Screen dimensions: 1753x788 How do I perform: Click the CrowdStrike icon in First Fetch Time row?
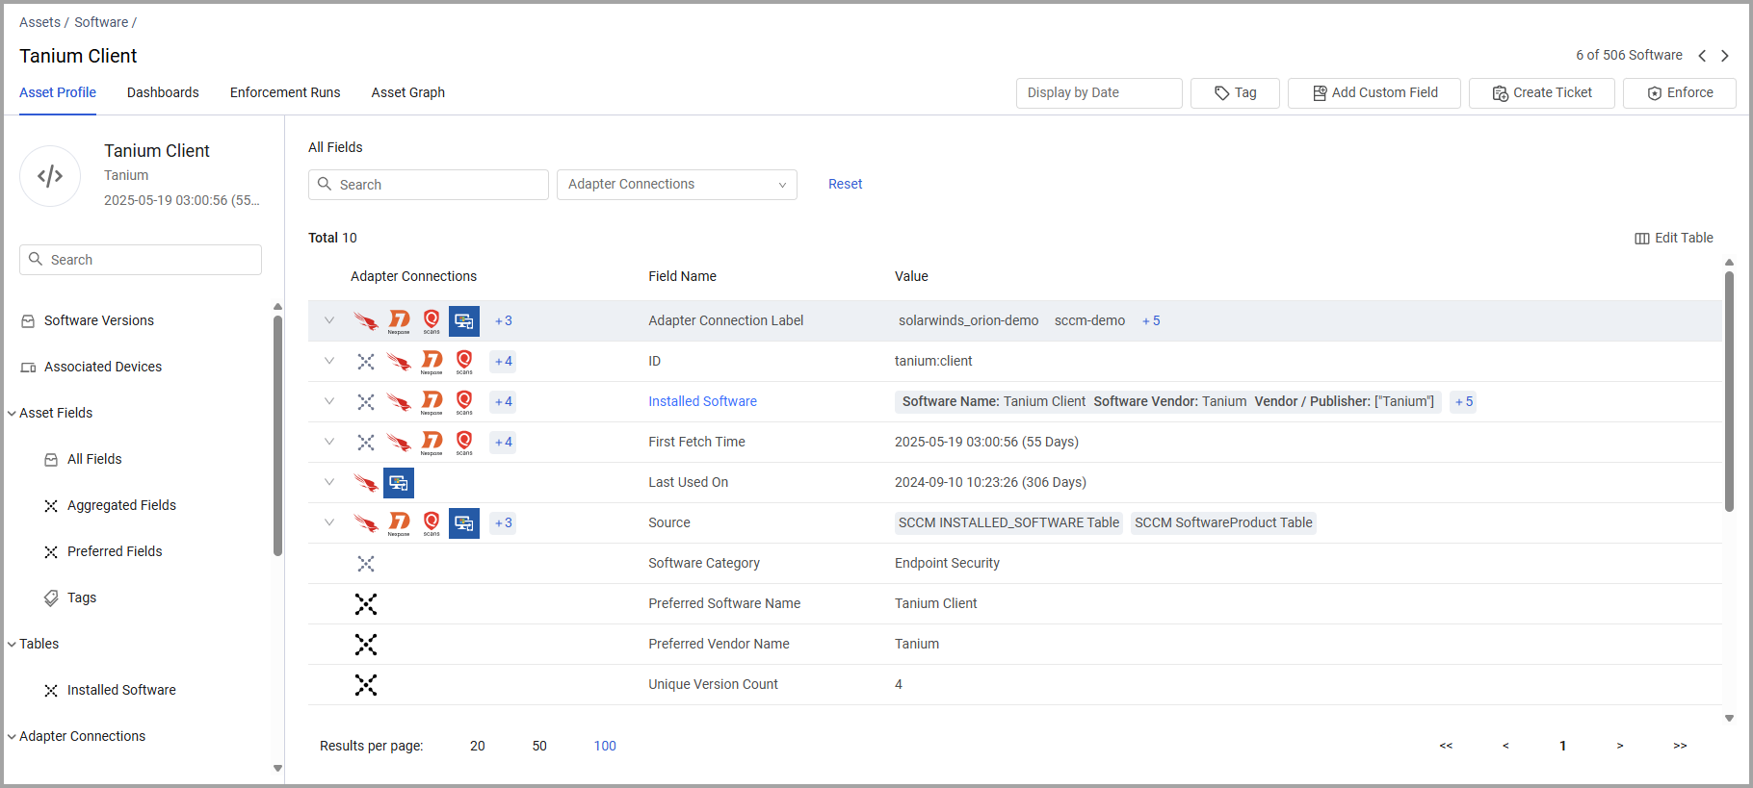pyautogui.click(x=399, y=443)
